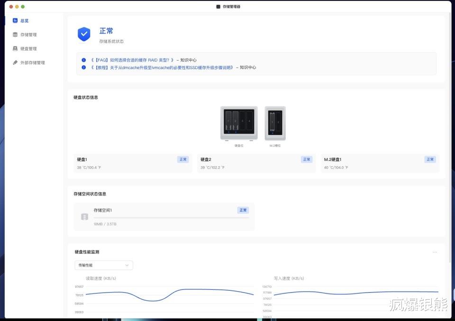Click the 18MB / 3.5TB usage text

click(105, 224)
